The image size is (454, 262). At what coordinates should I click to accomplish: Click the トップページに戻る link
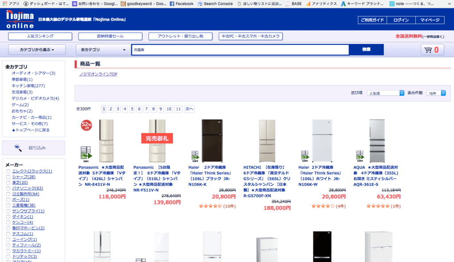(31, 130)
